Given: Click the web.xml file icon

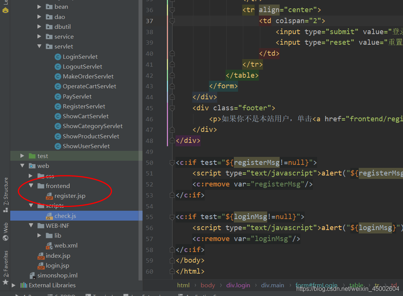Looking at the screenshot, I should (x=49, y=246).
